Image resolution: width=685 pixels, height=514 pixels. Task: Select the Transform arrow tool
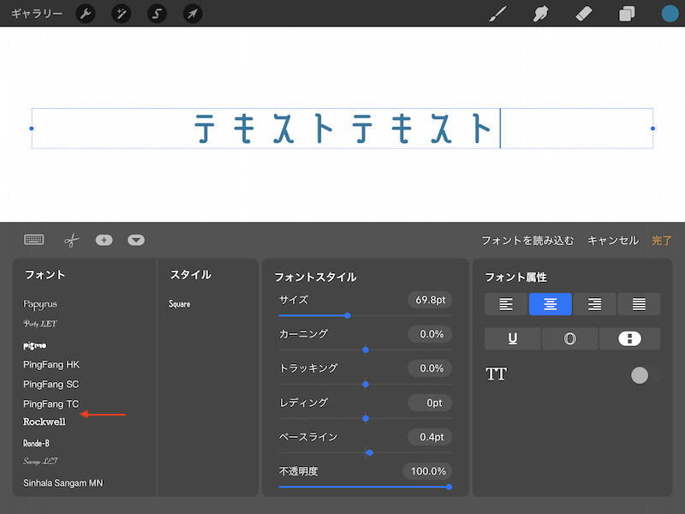(x=192, y=14)
